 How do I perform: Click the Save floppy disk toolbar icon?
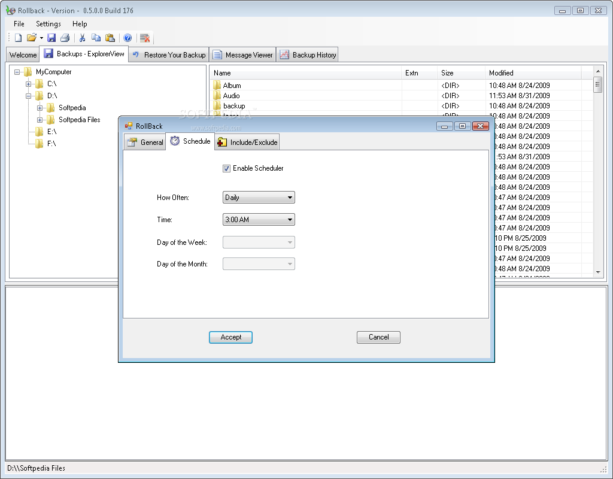point(51,38)
